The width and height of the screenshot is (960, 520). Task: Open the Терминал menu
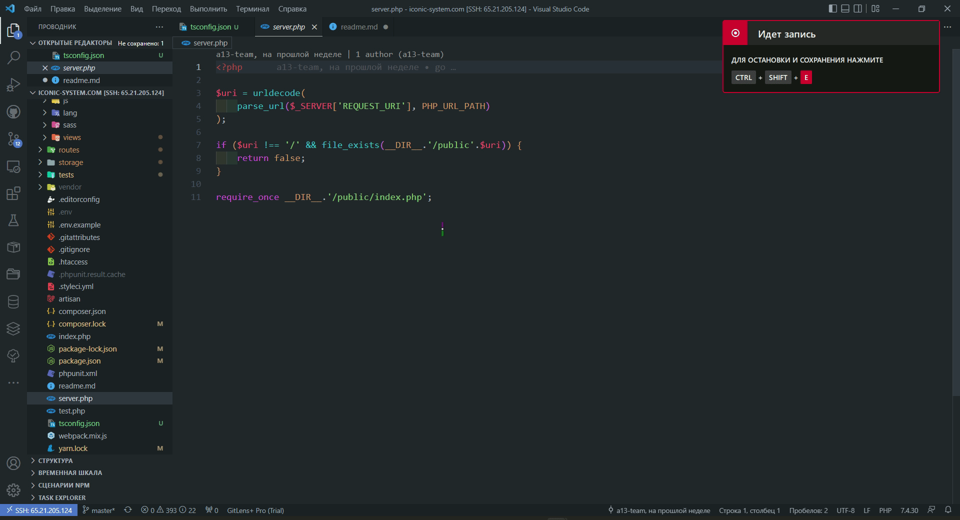point(252,9)
